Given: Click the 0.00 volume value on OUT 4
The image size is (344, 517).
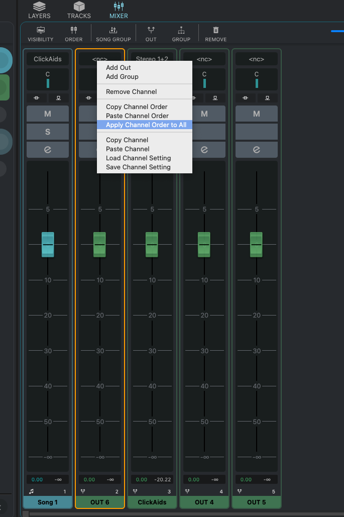Looking at the screenshot, I should pyautogui.click(x=193, y=479).
